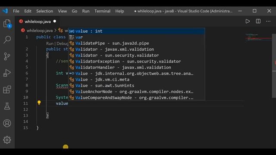Screen dimensions: 276x155
Task: Click closing brace on line 15
Action: coord(38,128)
